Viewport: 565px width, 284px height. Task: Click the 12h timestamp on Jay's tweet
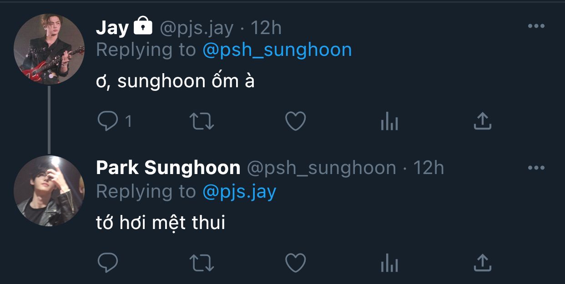(266, 28)
